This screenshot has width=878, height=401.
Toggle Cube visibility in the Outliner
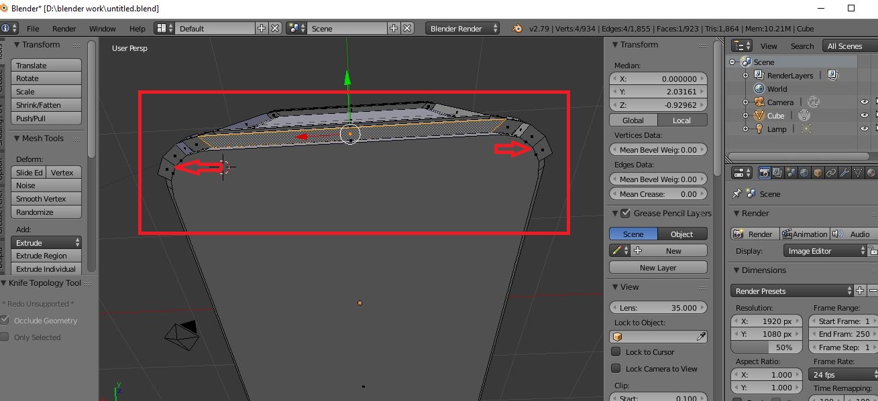[x=865, y=115]
